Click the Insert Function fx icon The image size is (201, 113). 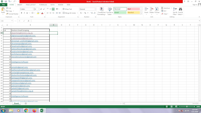click(x=28, y=21)
